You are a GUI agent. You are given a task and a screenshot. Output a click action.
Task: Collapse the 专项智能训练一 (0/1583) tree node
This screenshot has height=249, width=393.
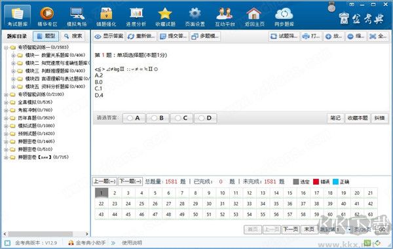pos(7,47)
